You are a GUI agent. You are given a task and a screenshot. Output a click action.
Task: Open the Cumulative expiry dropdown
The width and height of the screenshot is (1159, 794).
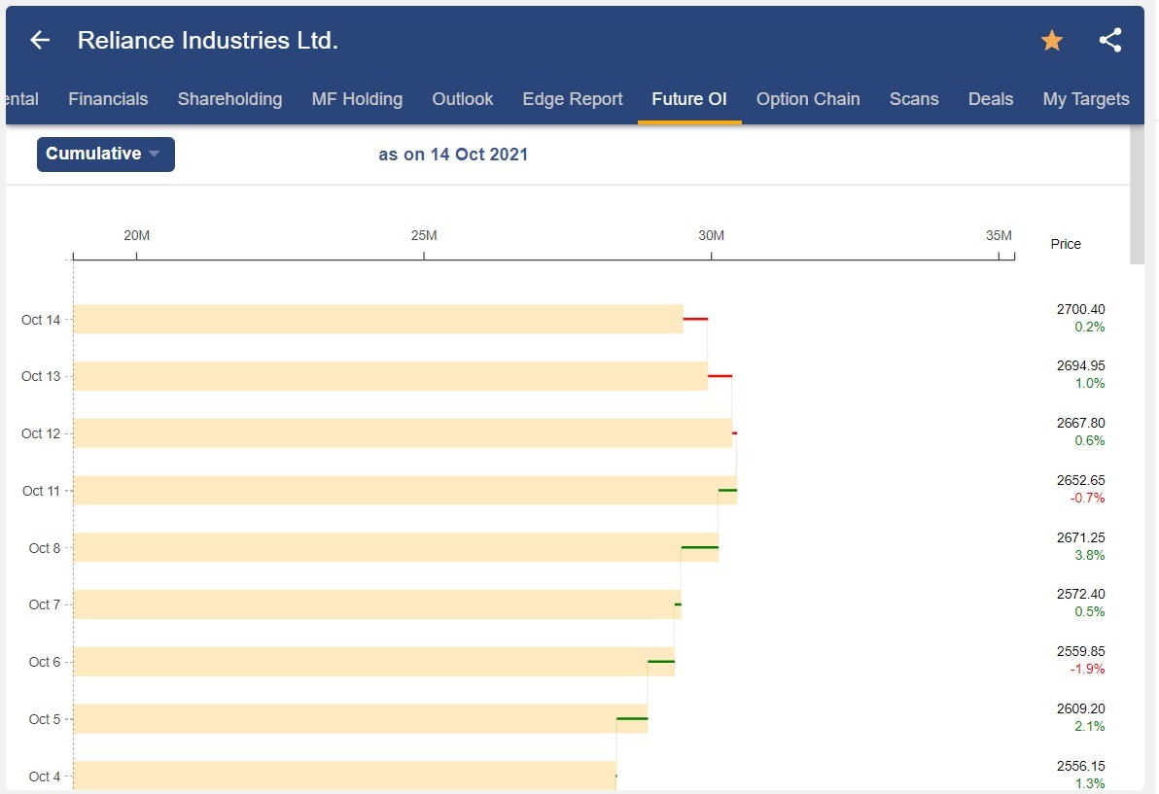click(x=105, y=154)
